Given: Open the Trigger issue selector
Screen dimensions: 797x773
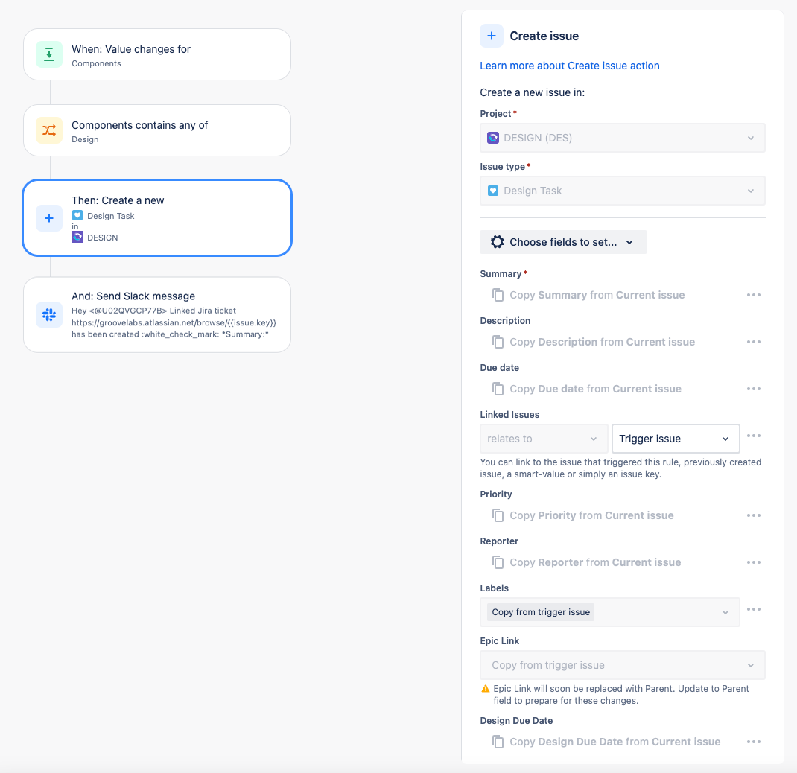Looking at the screenshot, I should (x=675, y=439).
